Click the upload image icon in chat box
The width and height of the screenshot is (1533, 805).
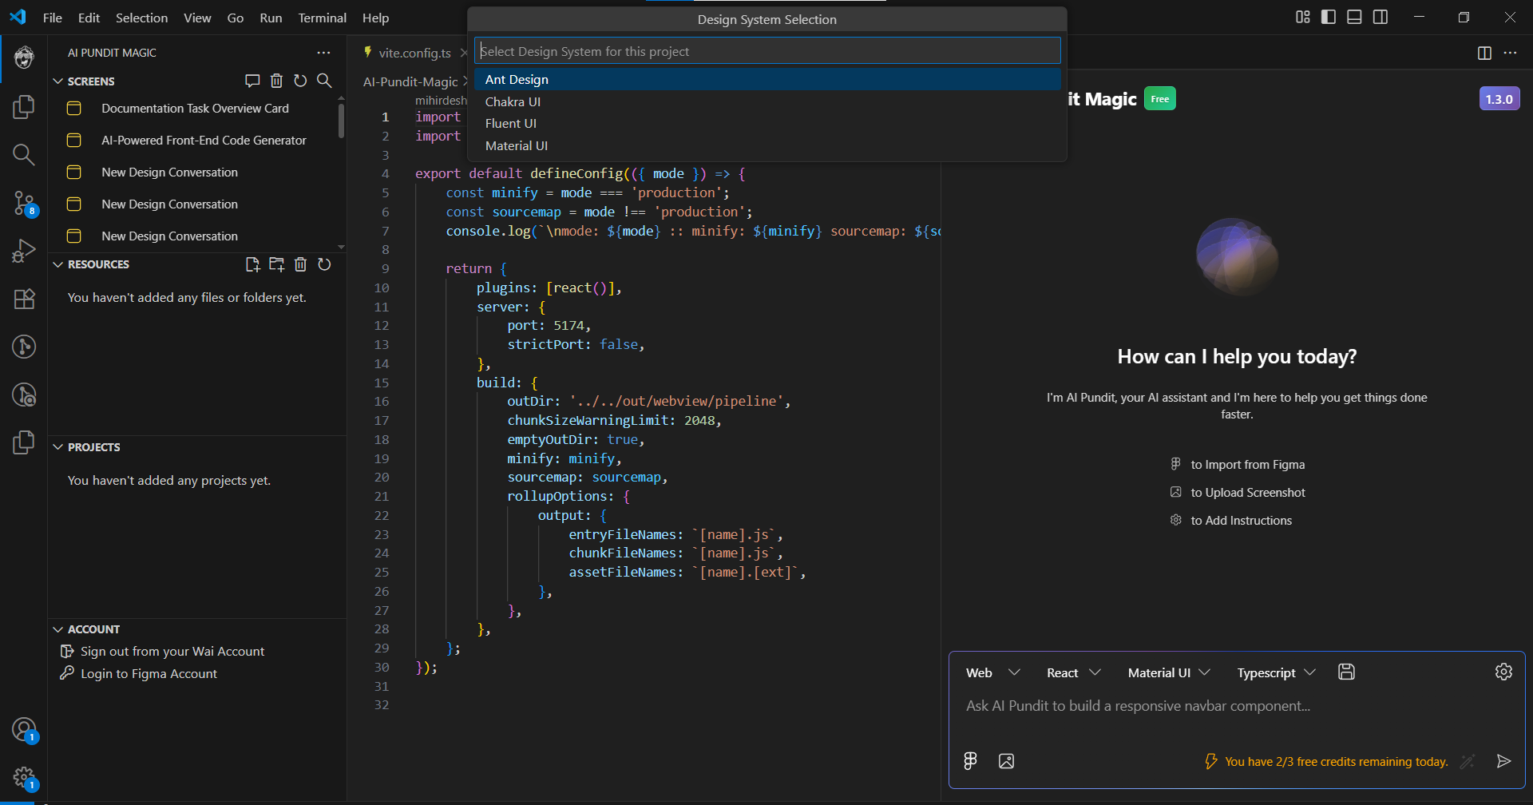click(1006, 761)
